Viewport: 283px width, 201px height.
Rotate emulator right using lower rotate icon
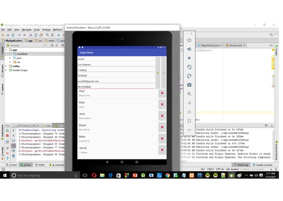tap(189, 76)
